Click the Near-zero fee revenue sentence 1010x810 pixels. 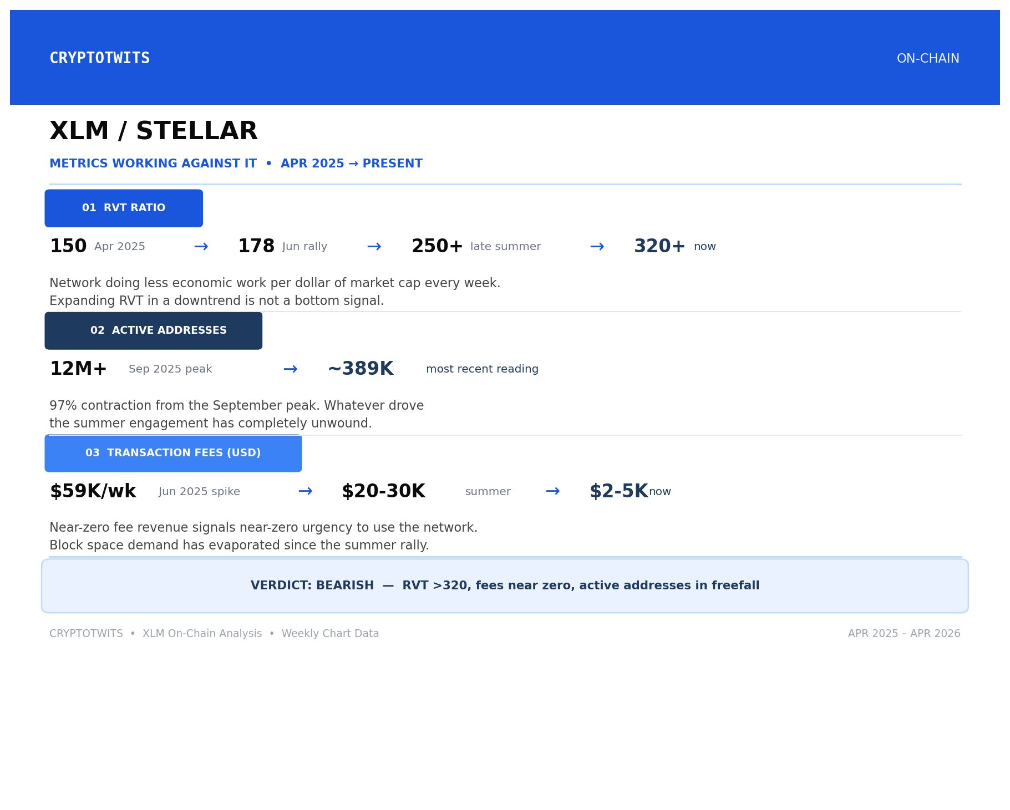[263, 528]
